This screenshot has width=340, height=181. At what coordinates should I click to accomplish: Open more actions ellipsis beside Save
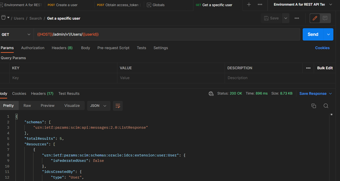point(297,18)
